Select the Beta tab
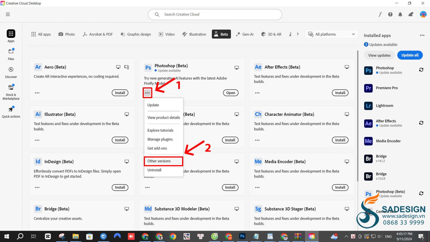The width and height of the screenshot is (430, 242). pyautogui.click(x=221, y=34)
